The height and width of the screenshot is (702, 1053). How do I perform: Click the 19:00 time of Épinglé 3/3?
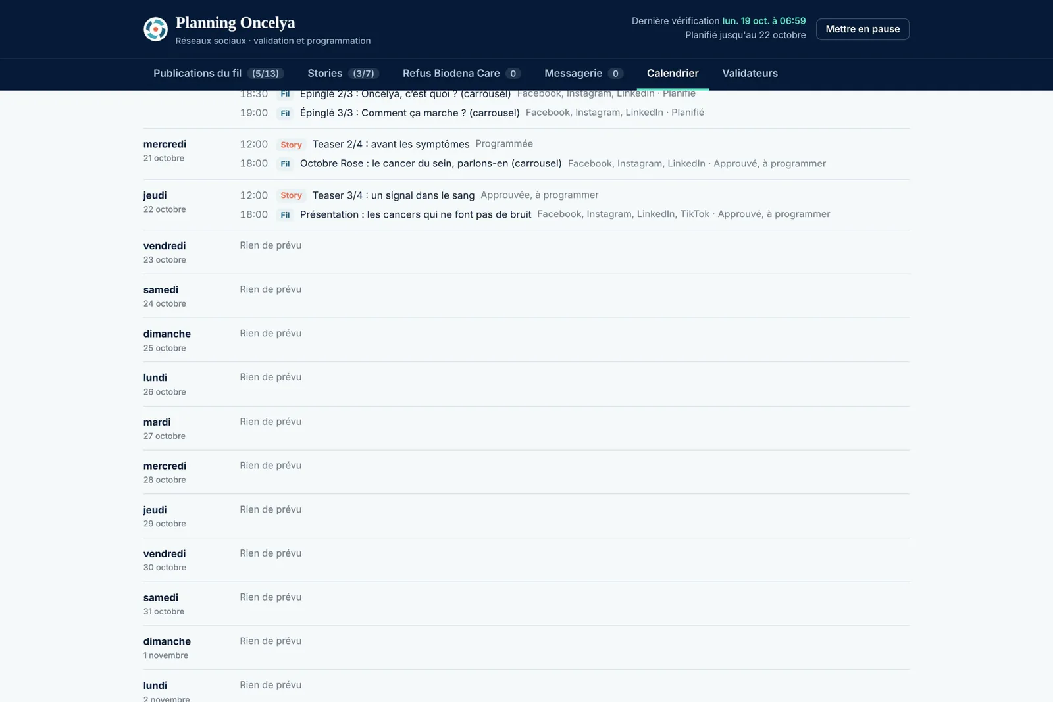pyautogui.click(x=254, y=113)
